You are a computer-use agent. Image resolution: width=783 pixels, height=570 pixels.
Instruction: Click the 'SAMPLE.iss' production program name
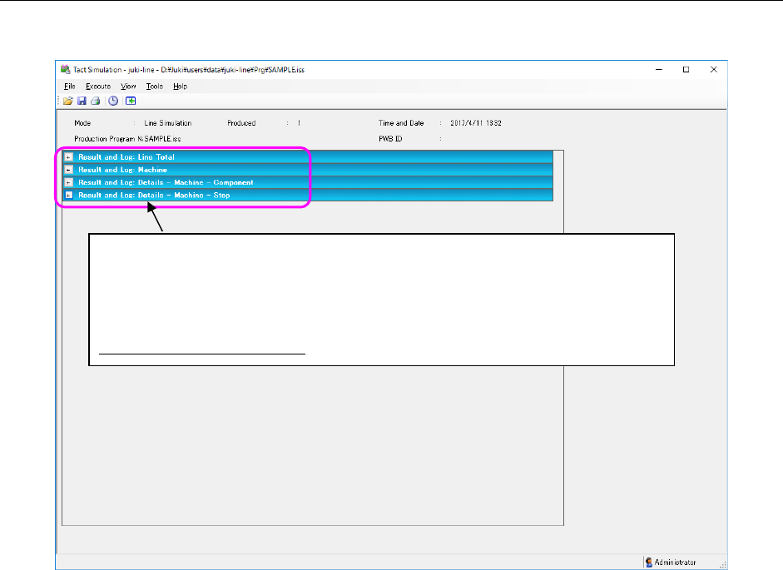pos(162,139)
